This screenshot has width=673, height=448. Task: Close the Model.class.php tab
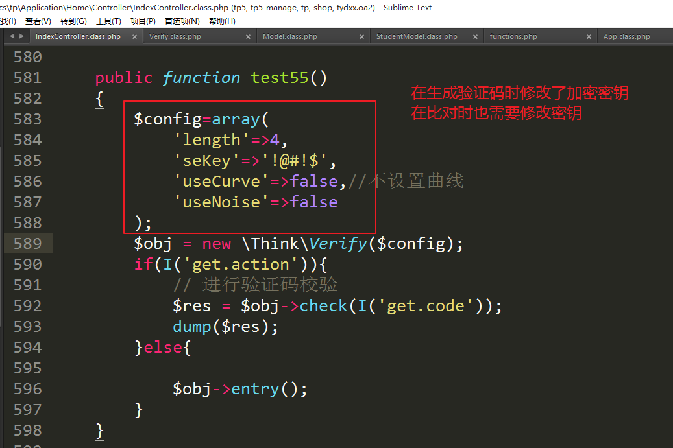(362, 37)
